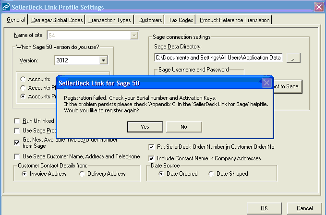Screen dimensions: 326x215
Task: Open the Transaction Types tab
Action: tap(109, 20)
